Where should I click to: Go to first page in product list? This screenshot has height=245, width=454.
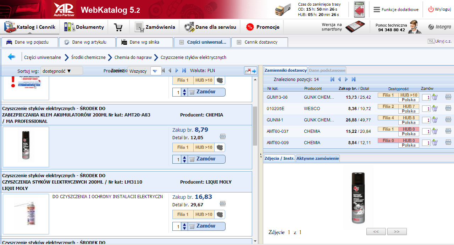[x=163, y=70]
